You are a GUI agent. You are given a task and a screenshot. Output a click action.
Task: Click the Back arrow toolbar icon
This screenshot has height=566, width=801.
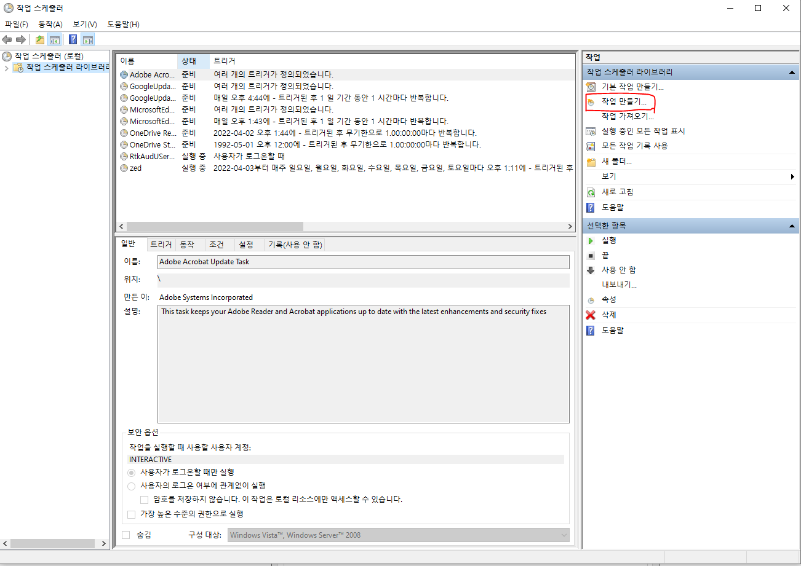pyautogui.click(x=7, y=39)
